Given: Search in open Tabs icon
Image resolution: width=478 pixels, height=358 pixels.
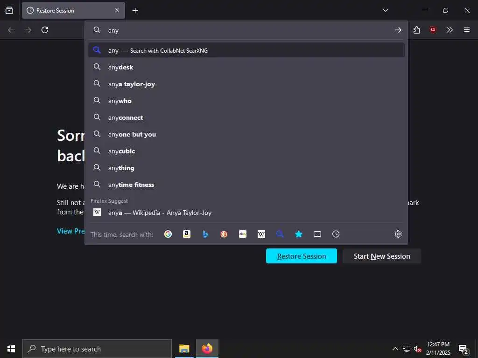Looking at the screenshot, I should [317, 234].
